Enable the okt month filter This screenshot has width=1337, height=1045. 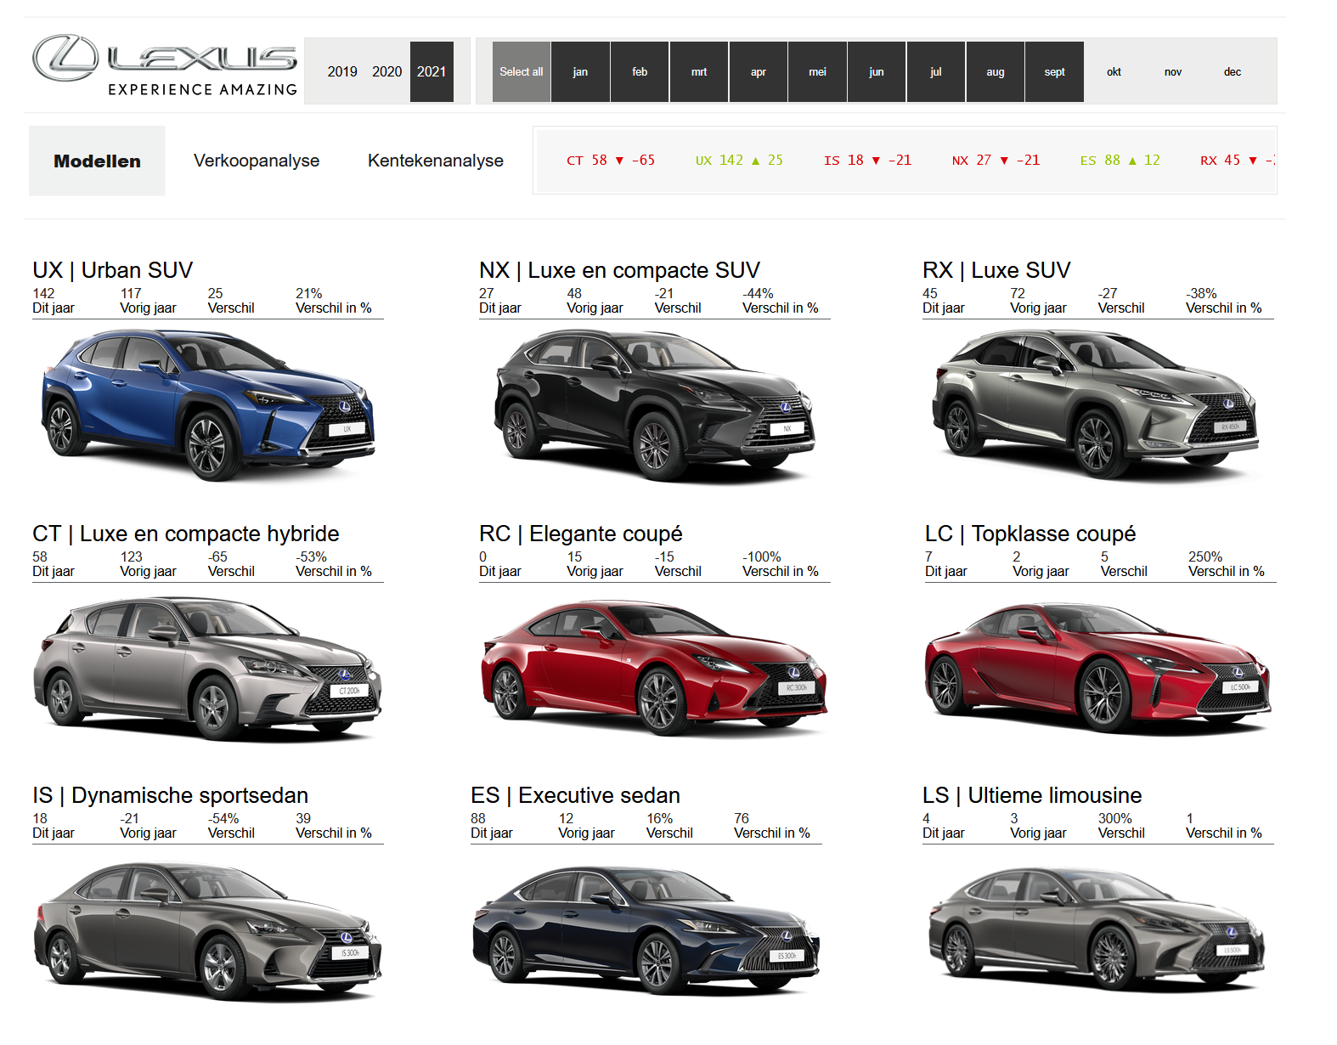coord(1114,72)
